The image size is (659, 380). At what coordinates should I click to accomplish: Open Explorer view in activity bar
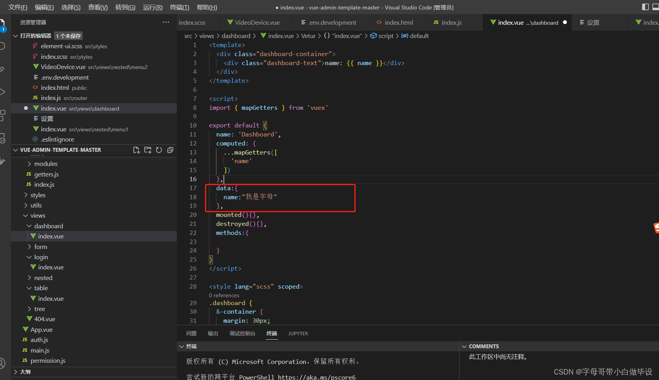coord(2,24)
